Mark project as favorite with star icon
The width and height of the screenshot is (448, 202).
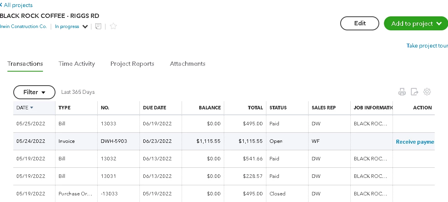113,26
